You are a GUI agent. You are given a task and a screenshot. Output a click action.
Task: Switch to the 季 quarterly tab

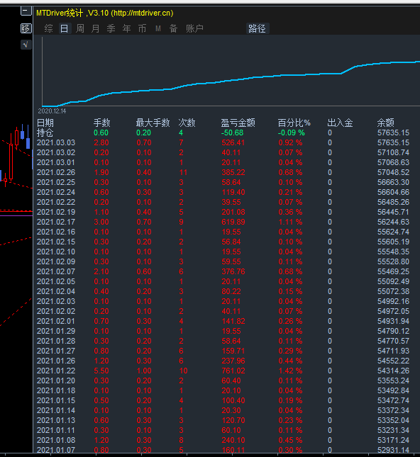(111, 28)
